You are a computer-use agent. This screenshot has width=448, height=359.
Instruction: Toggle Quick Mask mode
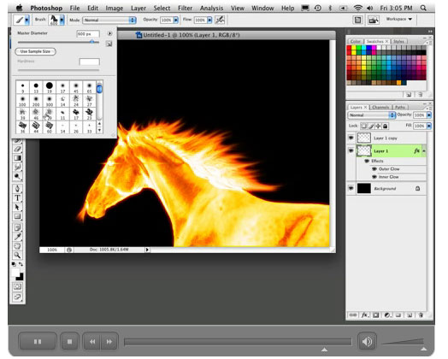(17, 286)
